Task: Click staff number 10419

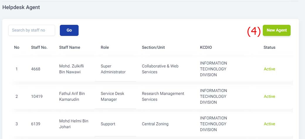Action: pos(37,96)
